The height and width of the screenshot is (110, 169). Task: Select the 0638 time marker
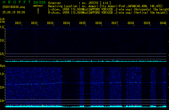pos(131,23)
